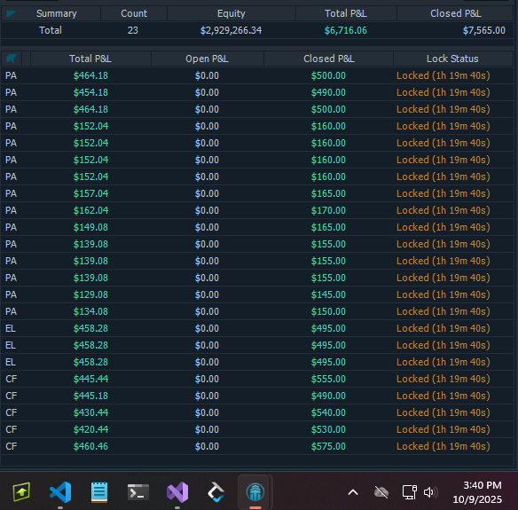This screenshot has height=510, width=518.
Task: Select the $420.44 total P&L cell
Action: tap(90, 429)
